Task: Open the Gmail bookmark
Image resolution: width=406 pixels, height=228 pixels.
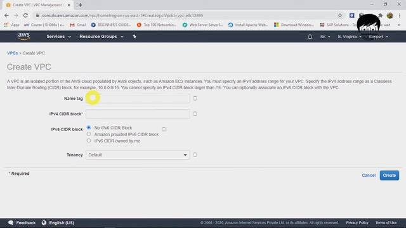Action: tap(78, 25)
